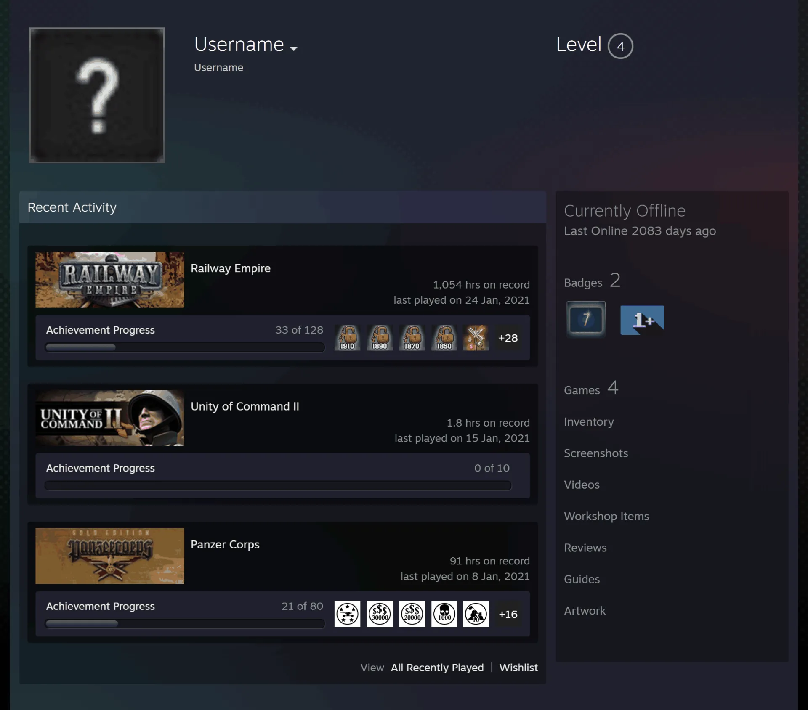Click the Railway Empire 1850 achievement icon

[444, 338]
